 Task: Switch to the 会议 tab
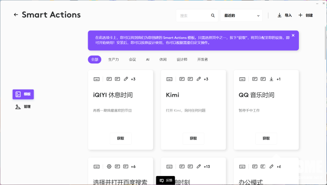tap(132, 59)
